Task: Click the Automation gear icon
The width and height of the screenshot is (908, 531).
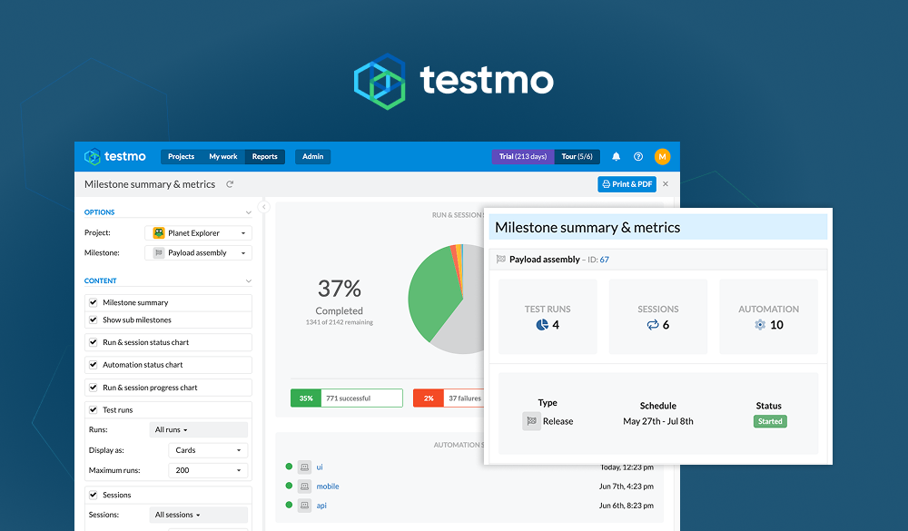Action: [x=760, y=325]
